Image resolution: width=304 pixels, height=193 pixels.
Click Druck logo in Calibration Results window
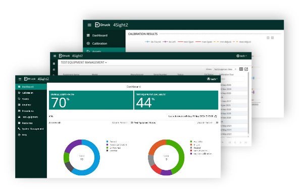click(103, 25)
